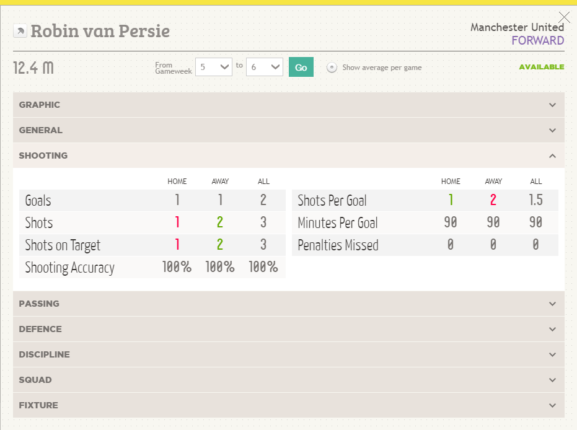Click the arrow icon beside Robin van Persie

[20, 31]
